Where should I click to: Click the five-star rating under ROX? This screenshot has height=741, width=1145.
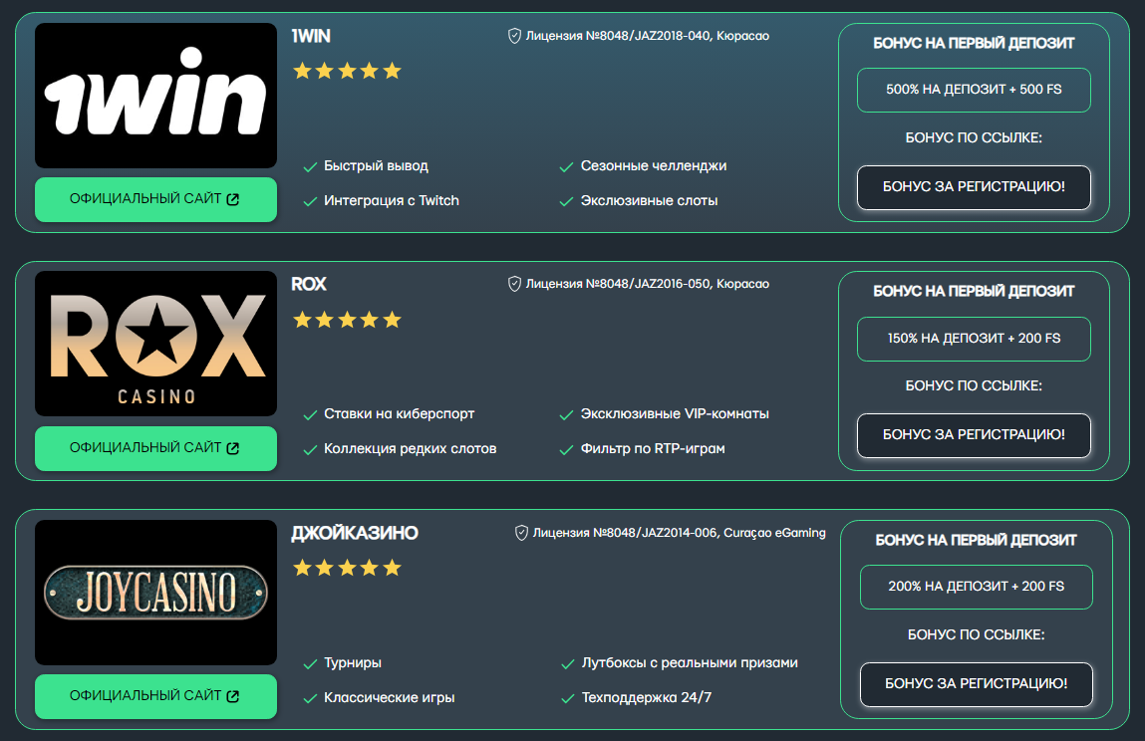pos(347,319)
